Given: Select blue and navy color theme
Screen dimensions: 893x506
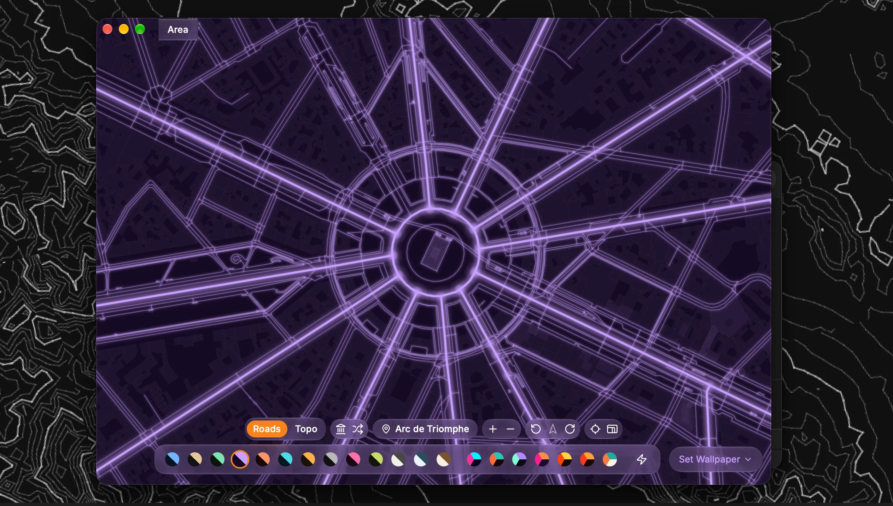Looking at the screenshot, I should pos(172,459).
